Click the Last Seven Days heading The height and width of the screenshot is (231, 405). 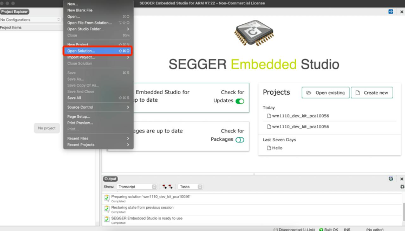279,140
